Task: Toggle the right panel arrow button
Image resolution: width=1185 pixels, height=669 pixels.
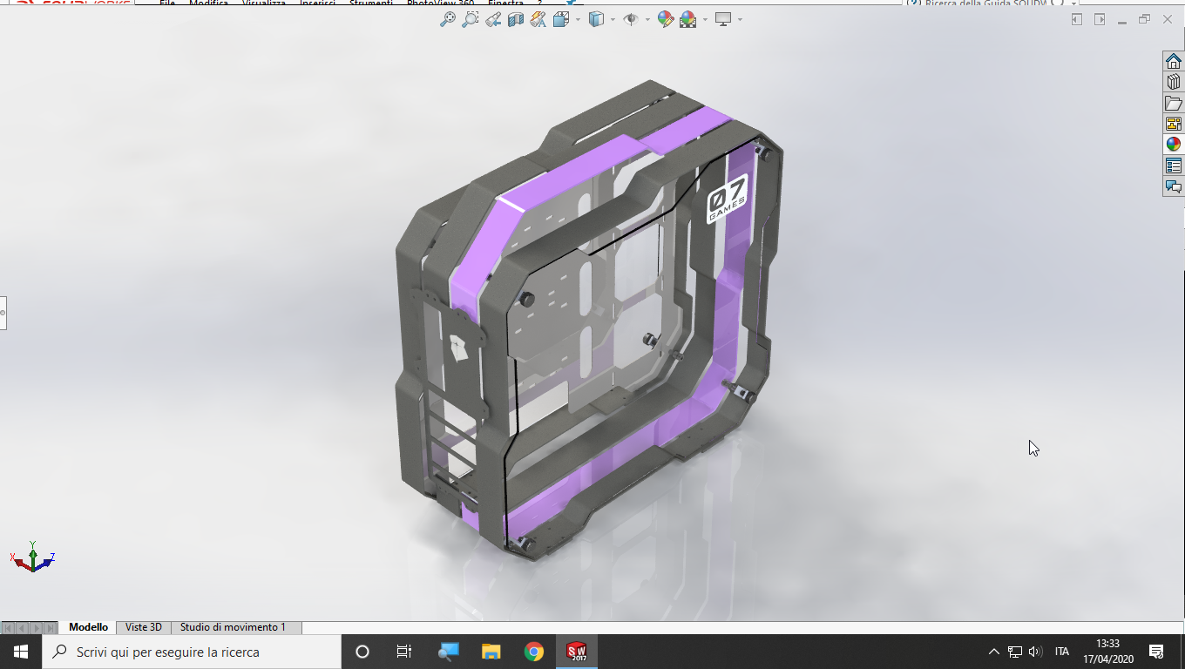Action: [1100, 19]
